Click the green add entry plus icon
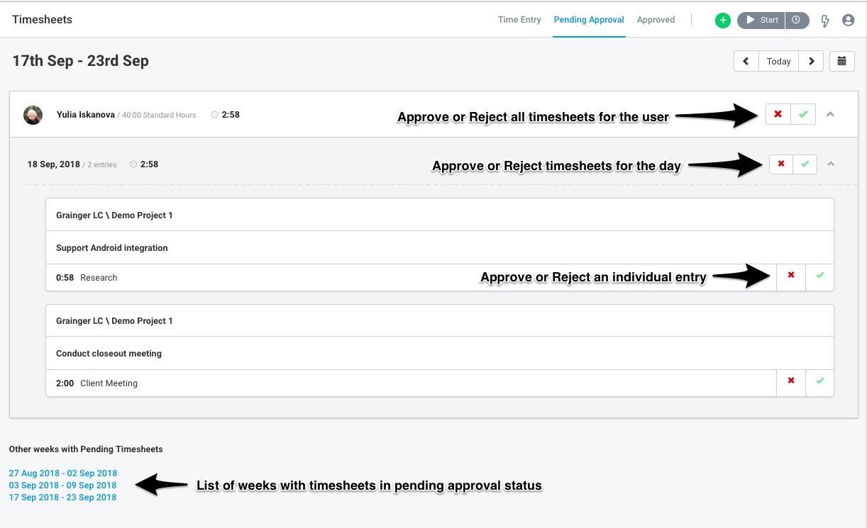The height and width of the screenshot is (528, 867). pos(722,21)
